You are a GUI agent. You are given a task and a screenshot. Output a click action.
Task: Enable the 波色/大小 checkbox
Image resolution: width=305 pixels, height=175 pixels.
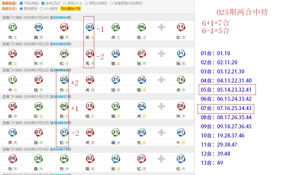[65, 3]
